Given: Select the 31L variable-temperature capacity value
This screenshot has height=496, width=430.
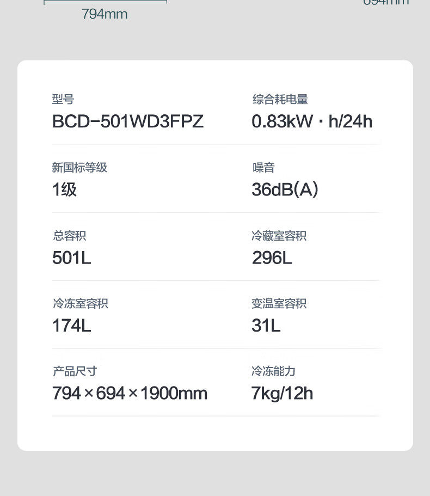Looking at the screenshot, I should [x=266, y=326].
